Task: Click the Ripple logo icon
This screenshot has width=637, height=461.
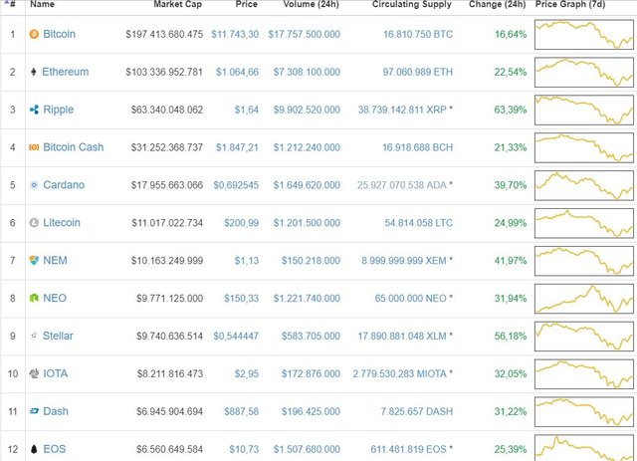Action: (34, 110)
